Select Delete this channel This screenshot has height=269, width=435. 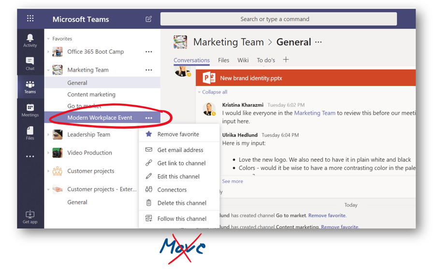pos(179,203)
